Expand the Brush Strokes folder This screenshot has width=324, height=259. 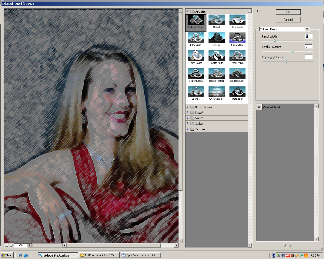187,107
